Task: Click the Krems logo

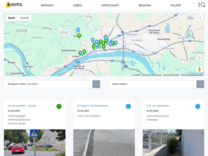Action: coord(14,5)
